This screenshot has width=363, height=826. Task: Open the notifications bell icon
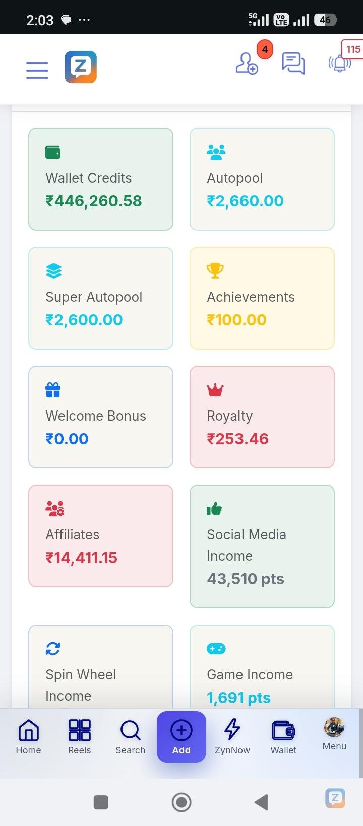pyautogui.click(x=340, y=63)
